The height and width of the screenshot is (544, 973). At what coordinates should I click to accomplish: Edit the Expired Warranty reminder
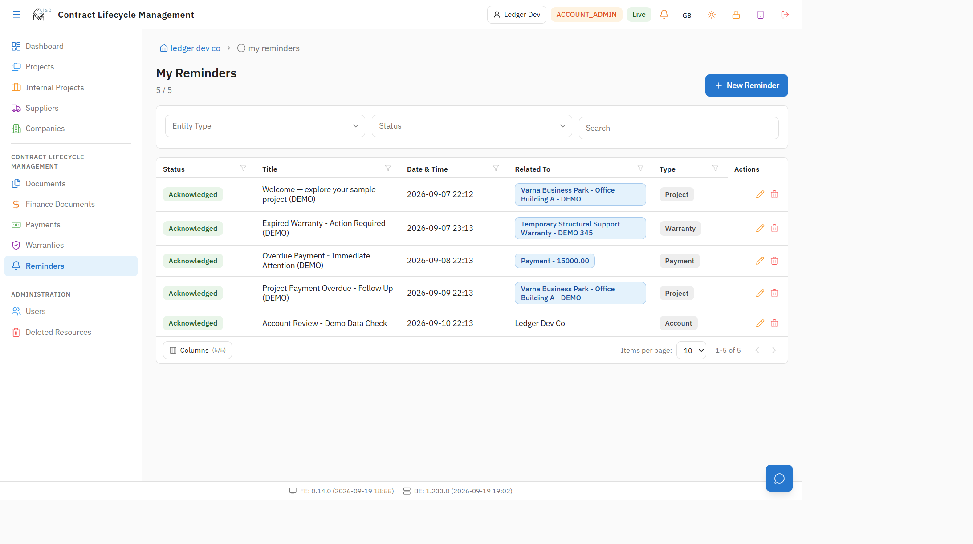[x=760, y=228]
